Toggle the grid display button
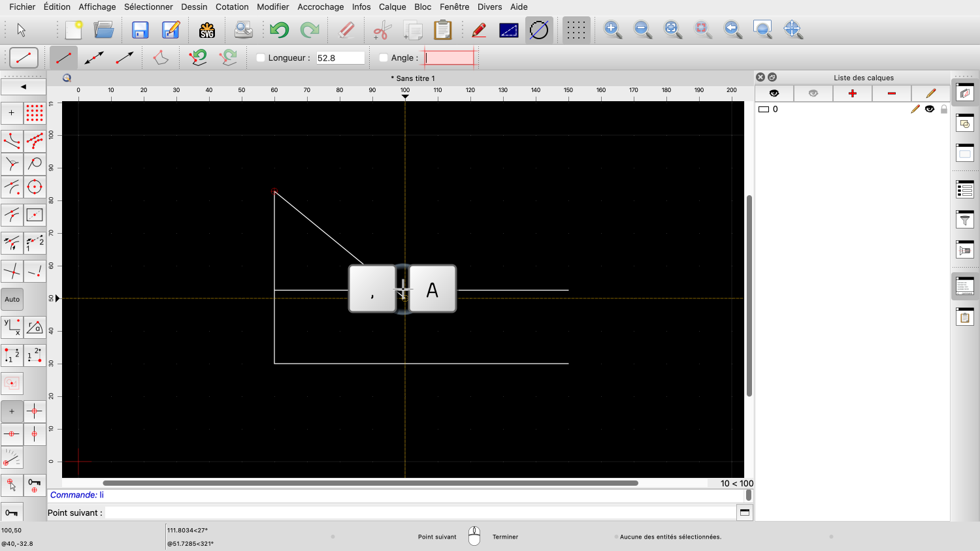This screenshot has width=980, height=551. coord(576,30)
